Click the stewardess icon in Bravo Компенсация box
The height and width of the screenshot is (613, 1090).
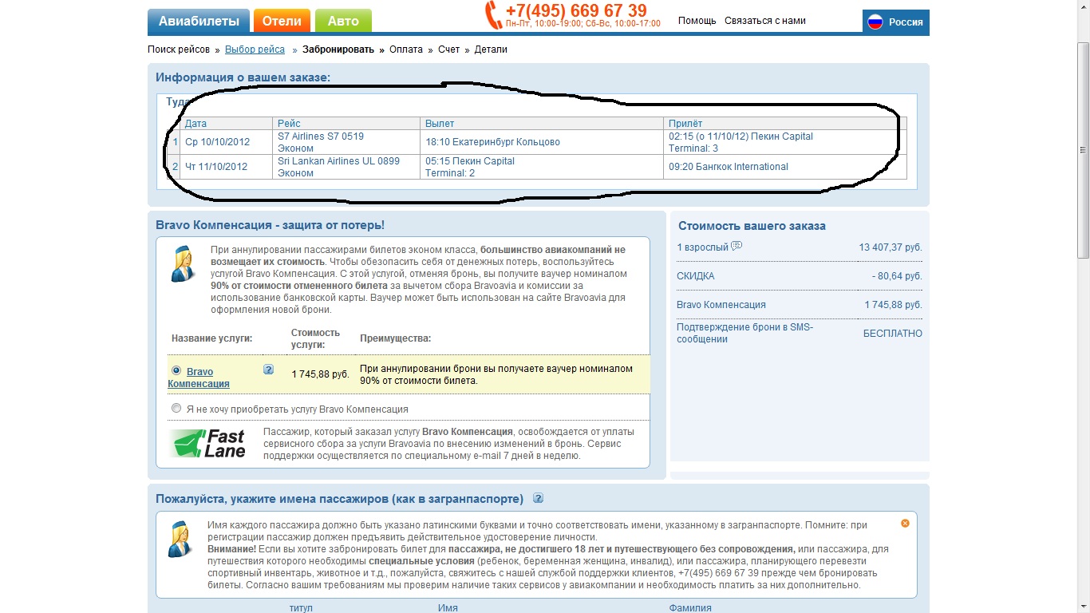[183, 264]
